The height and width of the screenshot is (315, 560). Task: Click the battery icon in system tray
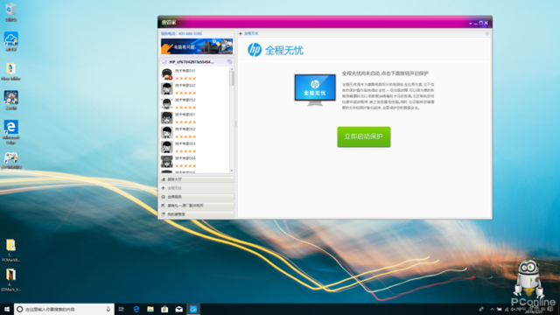[500, 309]
